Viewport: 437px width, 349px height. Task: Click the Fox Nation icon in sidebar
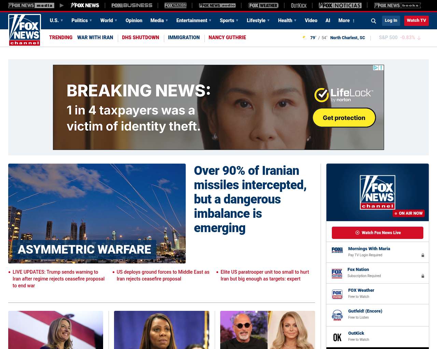click(x=337, y=273)
